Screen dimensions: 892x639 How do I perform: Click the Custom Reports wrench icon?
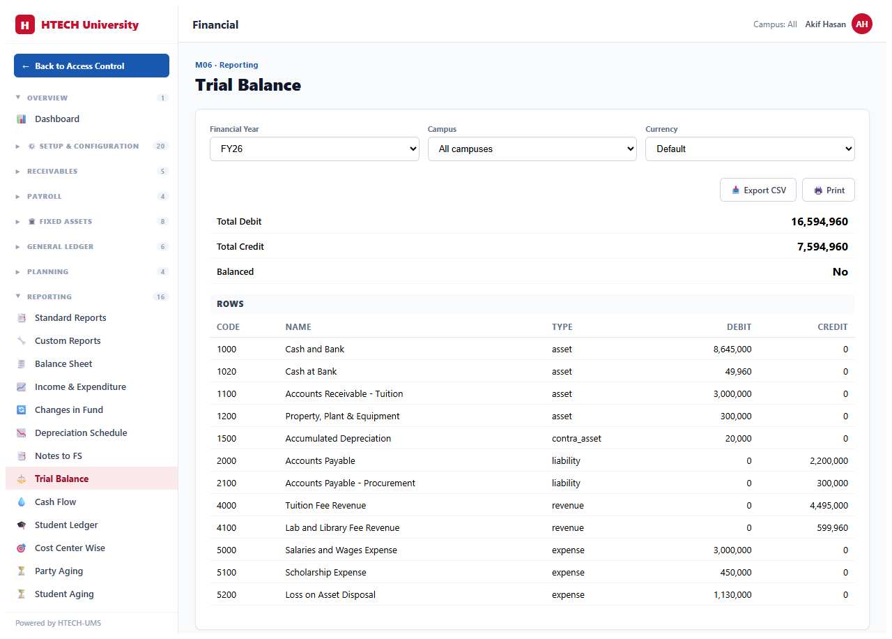tap(21, 341)
